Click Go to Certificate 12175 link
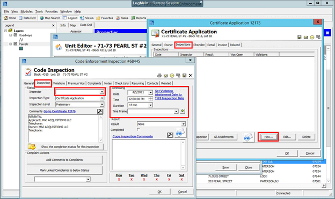This screenshot has height=199, width=335. pyautogui.click(x=60, y=111)
